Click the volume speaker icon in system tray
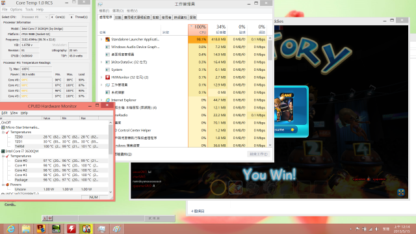 (x=377, y=229)
